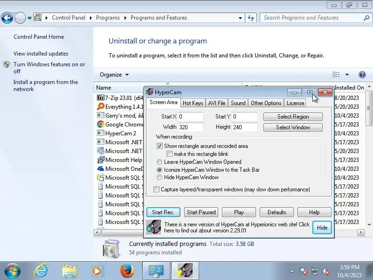Open Windows Explorer folder taskbar icon
Viewport: 373px width, 280px height.
coord(69,271)
